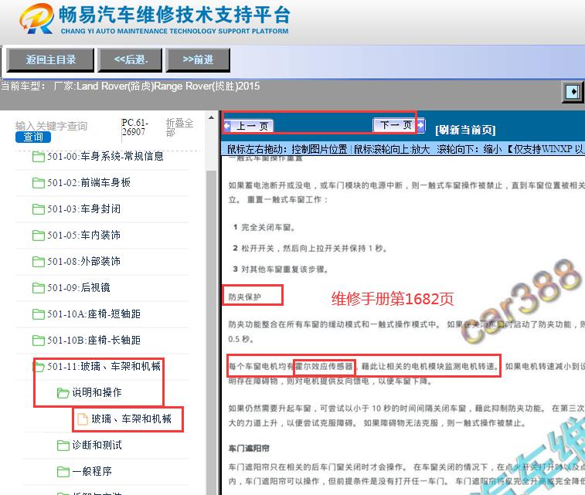Toggle the panel arrow icon top right
Viewport: 585px width, 495px height.
(x=573, y=91)
